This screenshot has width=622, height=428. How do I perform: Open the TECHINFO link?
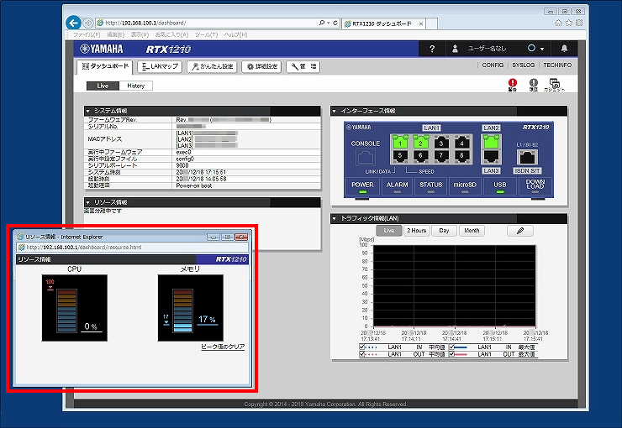click(557, 65)
